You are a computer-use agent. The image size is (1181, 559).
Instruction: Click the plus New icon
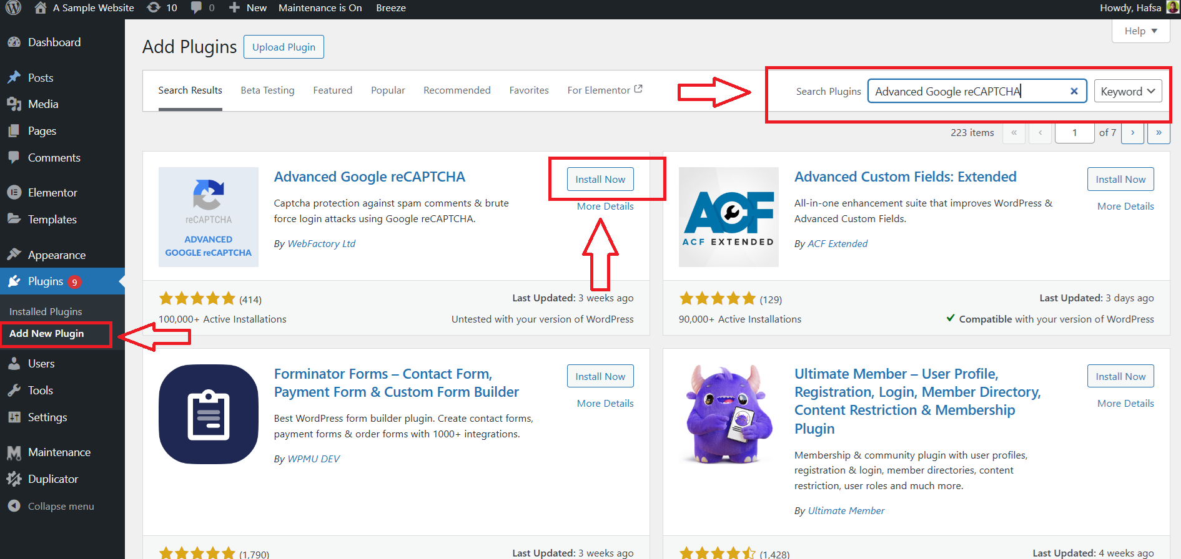(234, 7)
